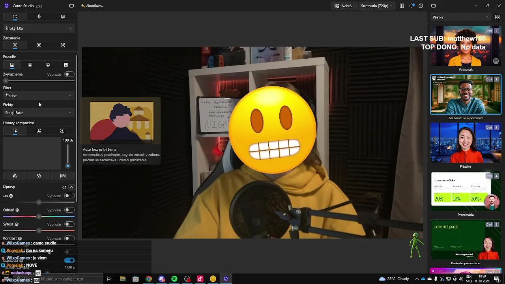Select the background blur option under Pozadie
The width and height of the screenshot is (505, 284).
pyautogui.click(x=30, y=65)
